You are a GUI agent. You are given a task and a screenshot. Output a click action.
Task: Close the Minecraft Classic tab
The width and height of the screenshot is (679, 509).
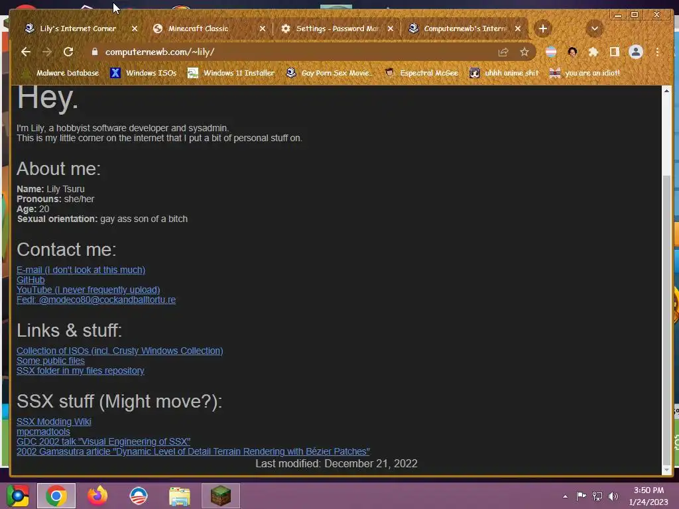pos(263,28)
